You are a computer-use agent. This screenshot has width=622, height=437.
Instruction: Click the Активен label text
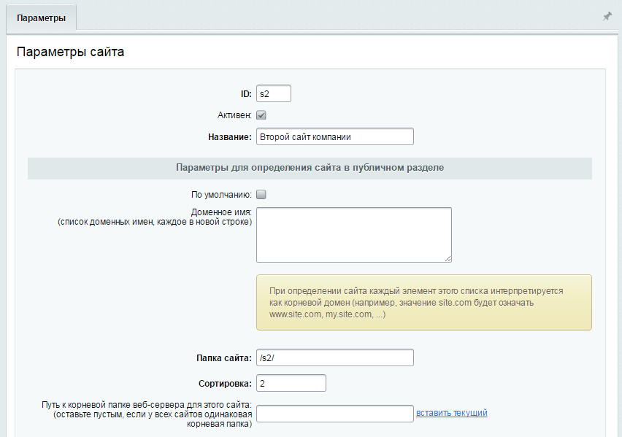(x=234, y=115)
